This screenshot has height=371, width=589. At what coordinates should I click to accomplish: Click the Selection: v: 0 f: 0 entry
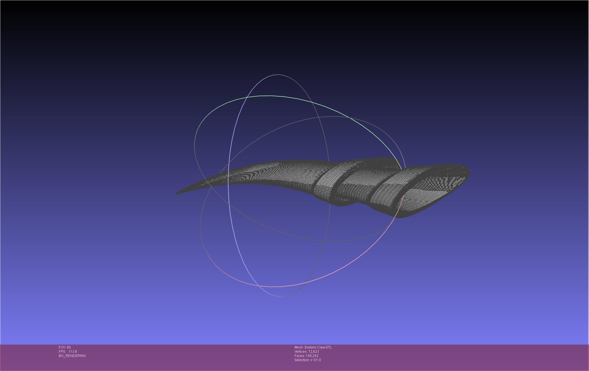tap(307, 360)
